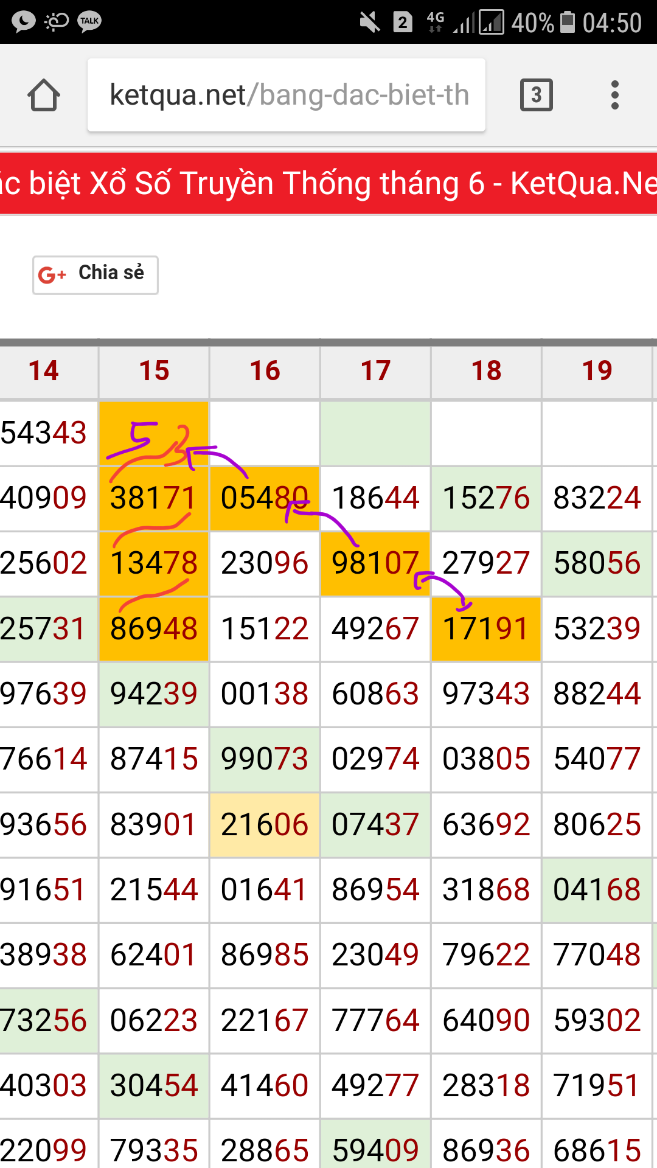Tap the URL bar with ketqua.net address
The image size is (657, 1168).
pos(286,95)
